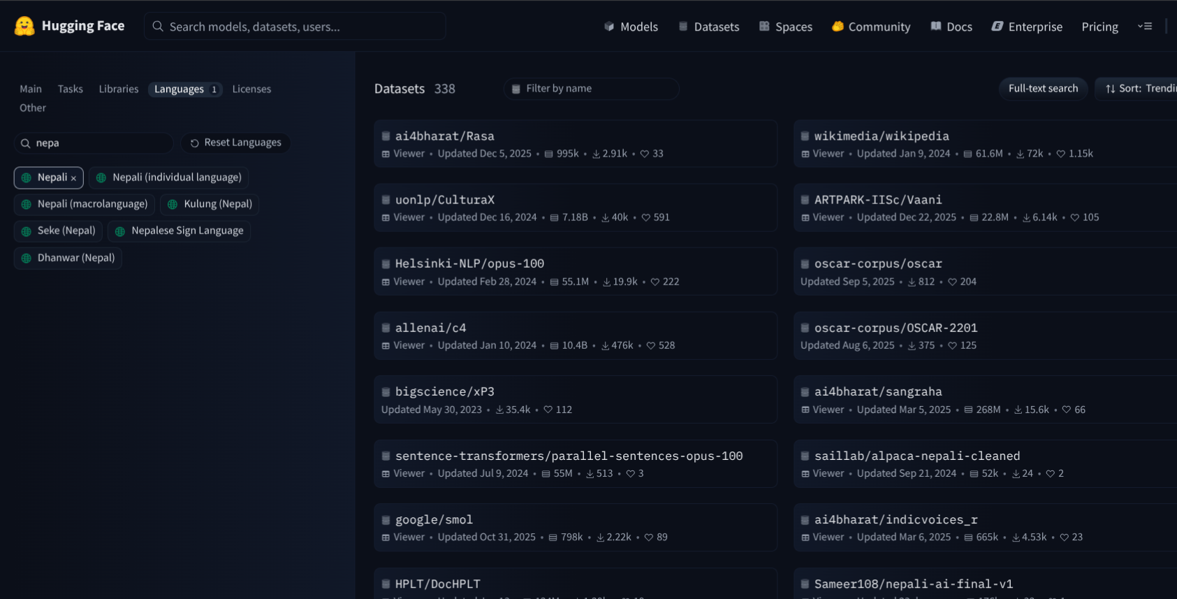Click the globe icon on Dhanwar (Nepal)
This screenshot has height=599, width=1177.
point(27,258)
